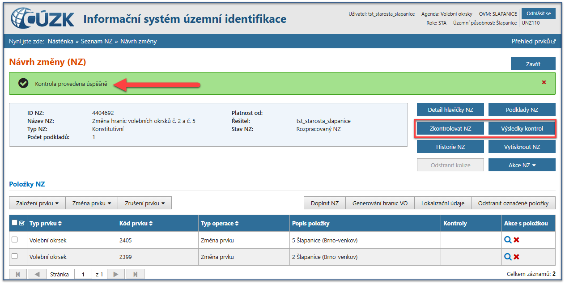Screen dimensions: 565x284
Task: Go to Seznam NZ breadcrumb link
Action: pos(97,42)
